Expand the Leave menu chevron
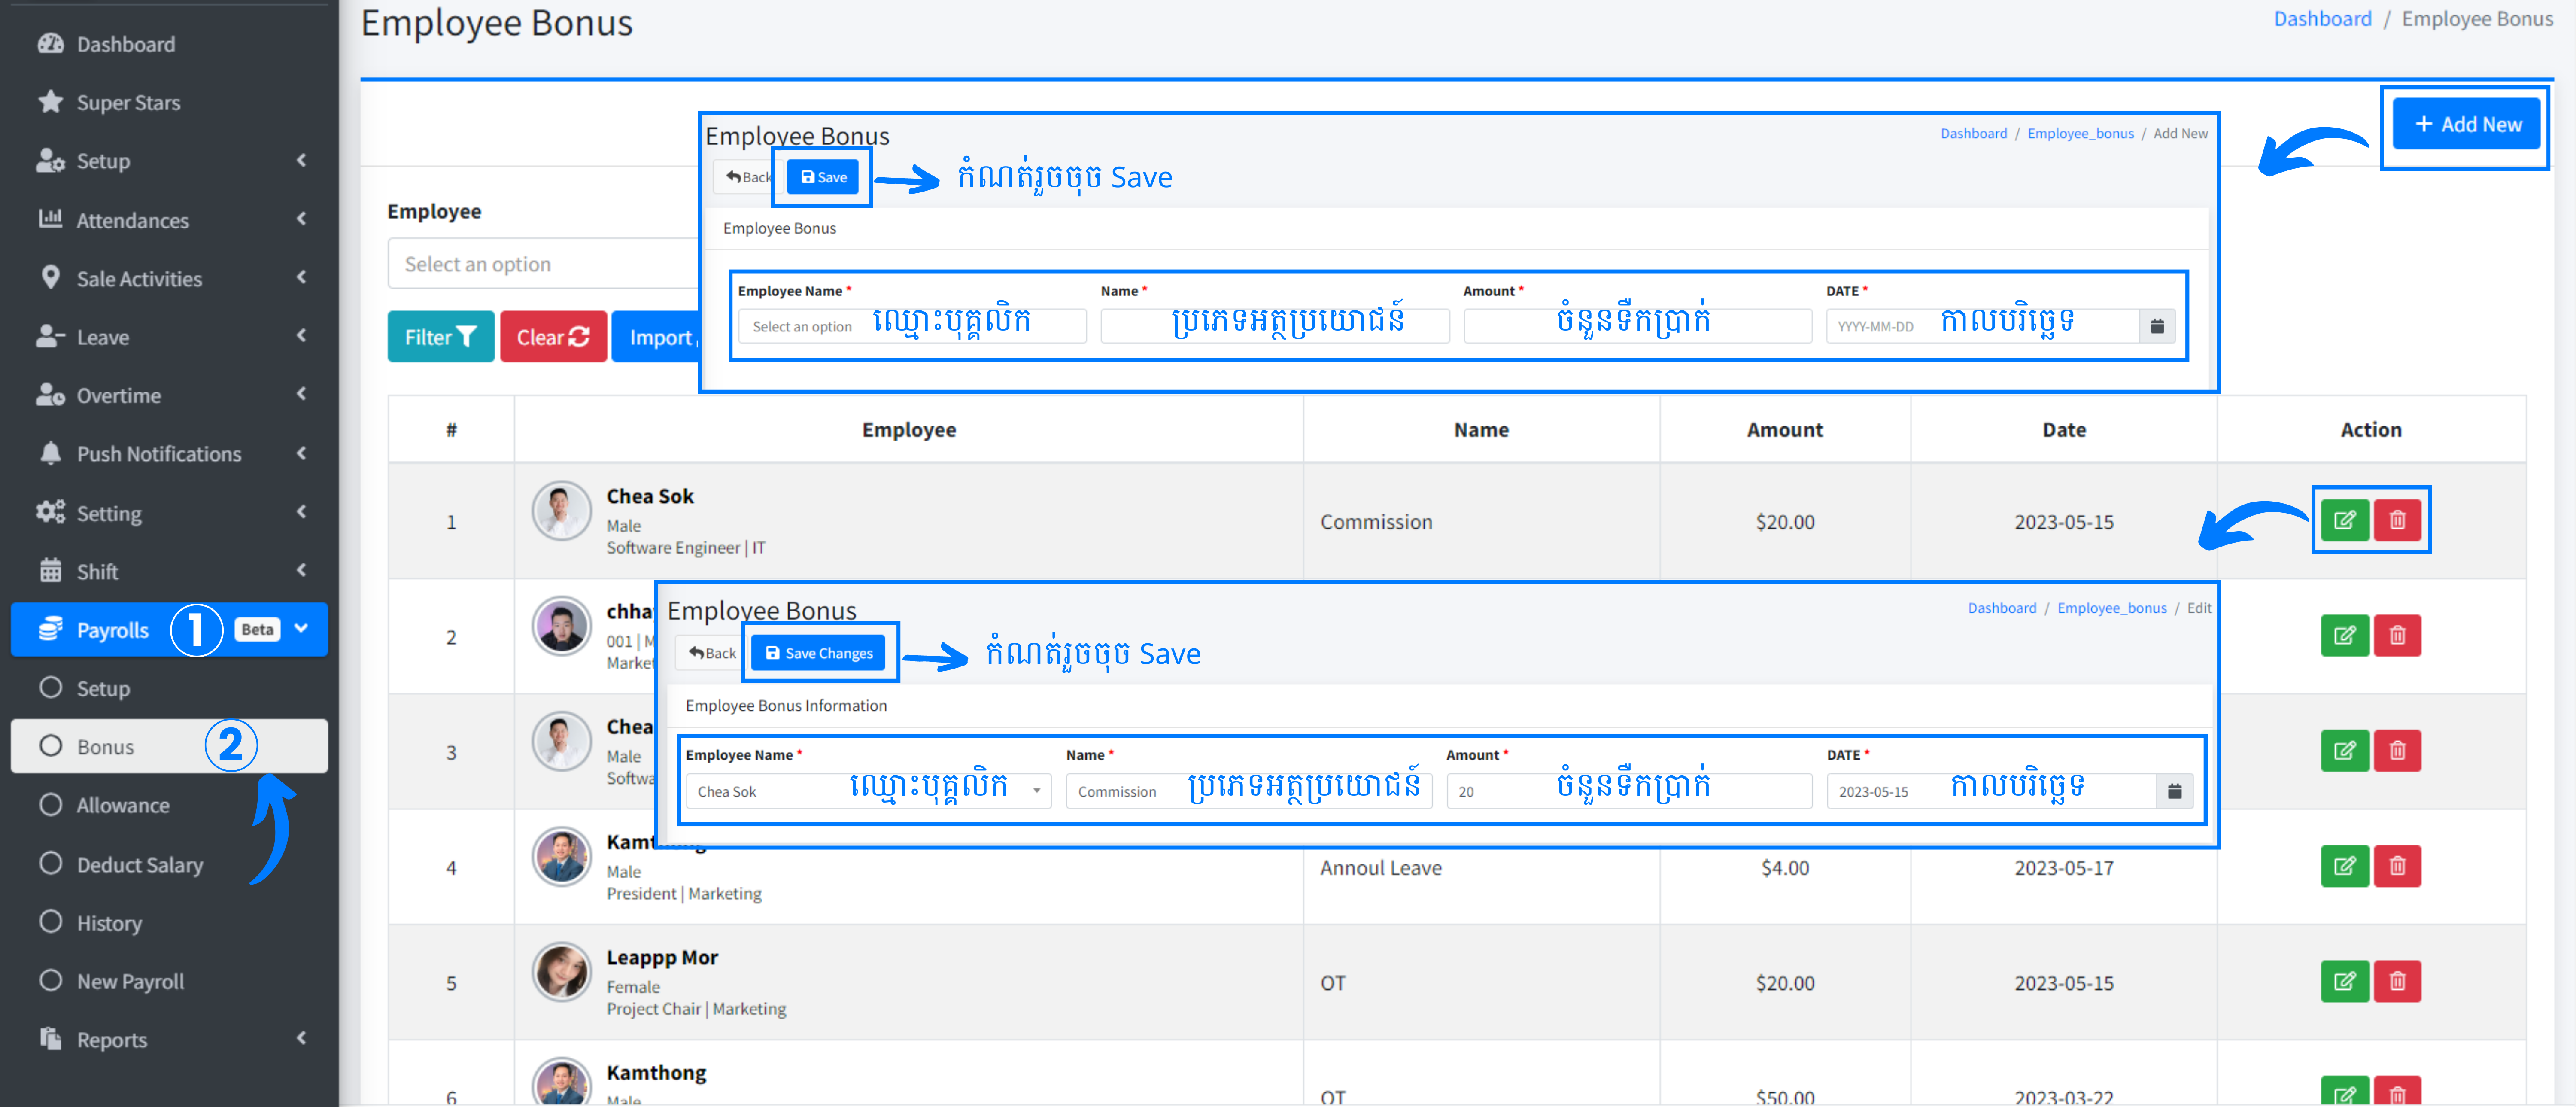The width and height of the screenshot is (2576, 1107). [x=301, y=335]
